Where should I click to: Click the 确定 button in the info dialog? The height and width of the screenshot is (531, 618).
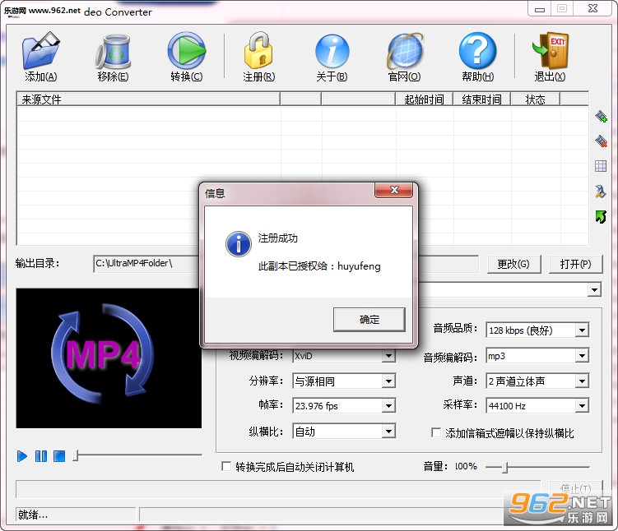[x=369, y=319]
